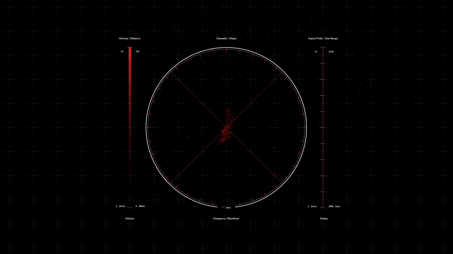Click rightmost tick mark on the dial ring
The height and width of the screenshot is (254, 453).
tap(304, 127)
